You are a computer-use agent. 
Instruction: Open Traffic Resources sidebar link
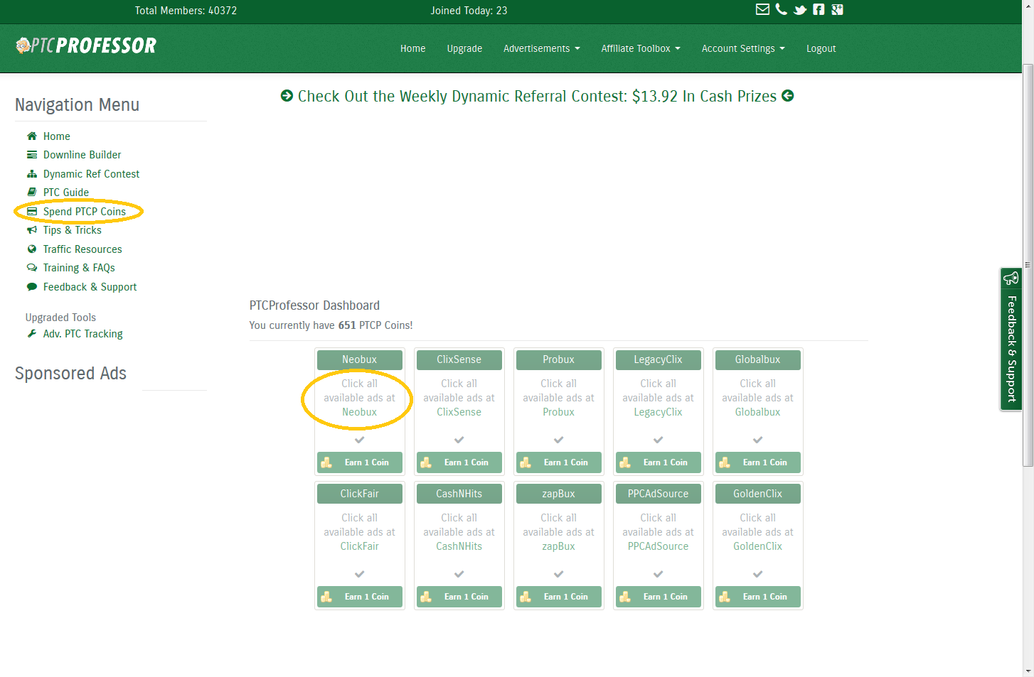coord(82,249)
